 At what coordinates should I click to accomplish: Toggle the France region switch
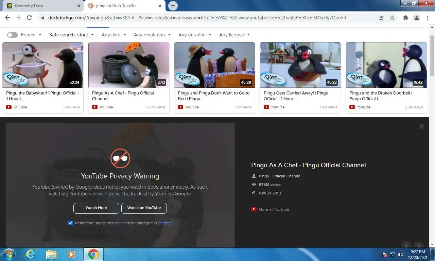pyautogui.click(x=12, y=35)
